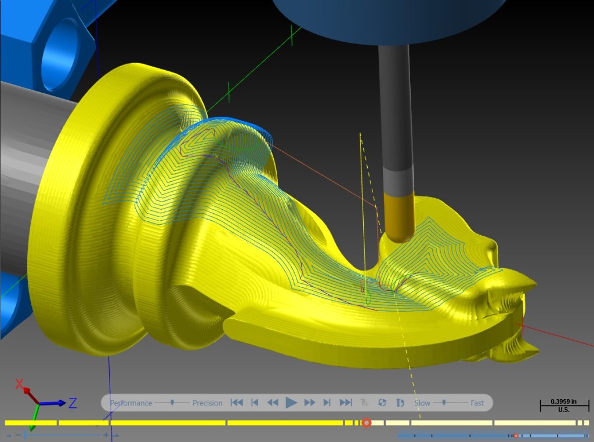This screenshot has width=594, height=442.
Task: Step back to previous operation
Action: (x=255, y=403)
